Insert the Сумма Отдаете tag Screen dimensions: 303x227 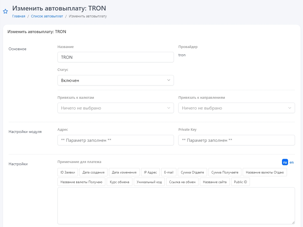[x=192, y=172]
